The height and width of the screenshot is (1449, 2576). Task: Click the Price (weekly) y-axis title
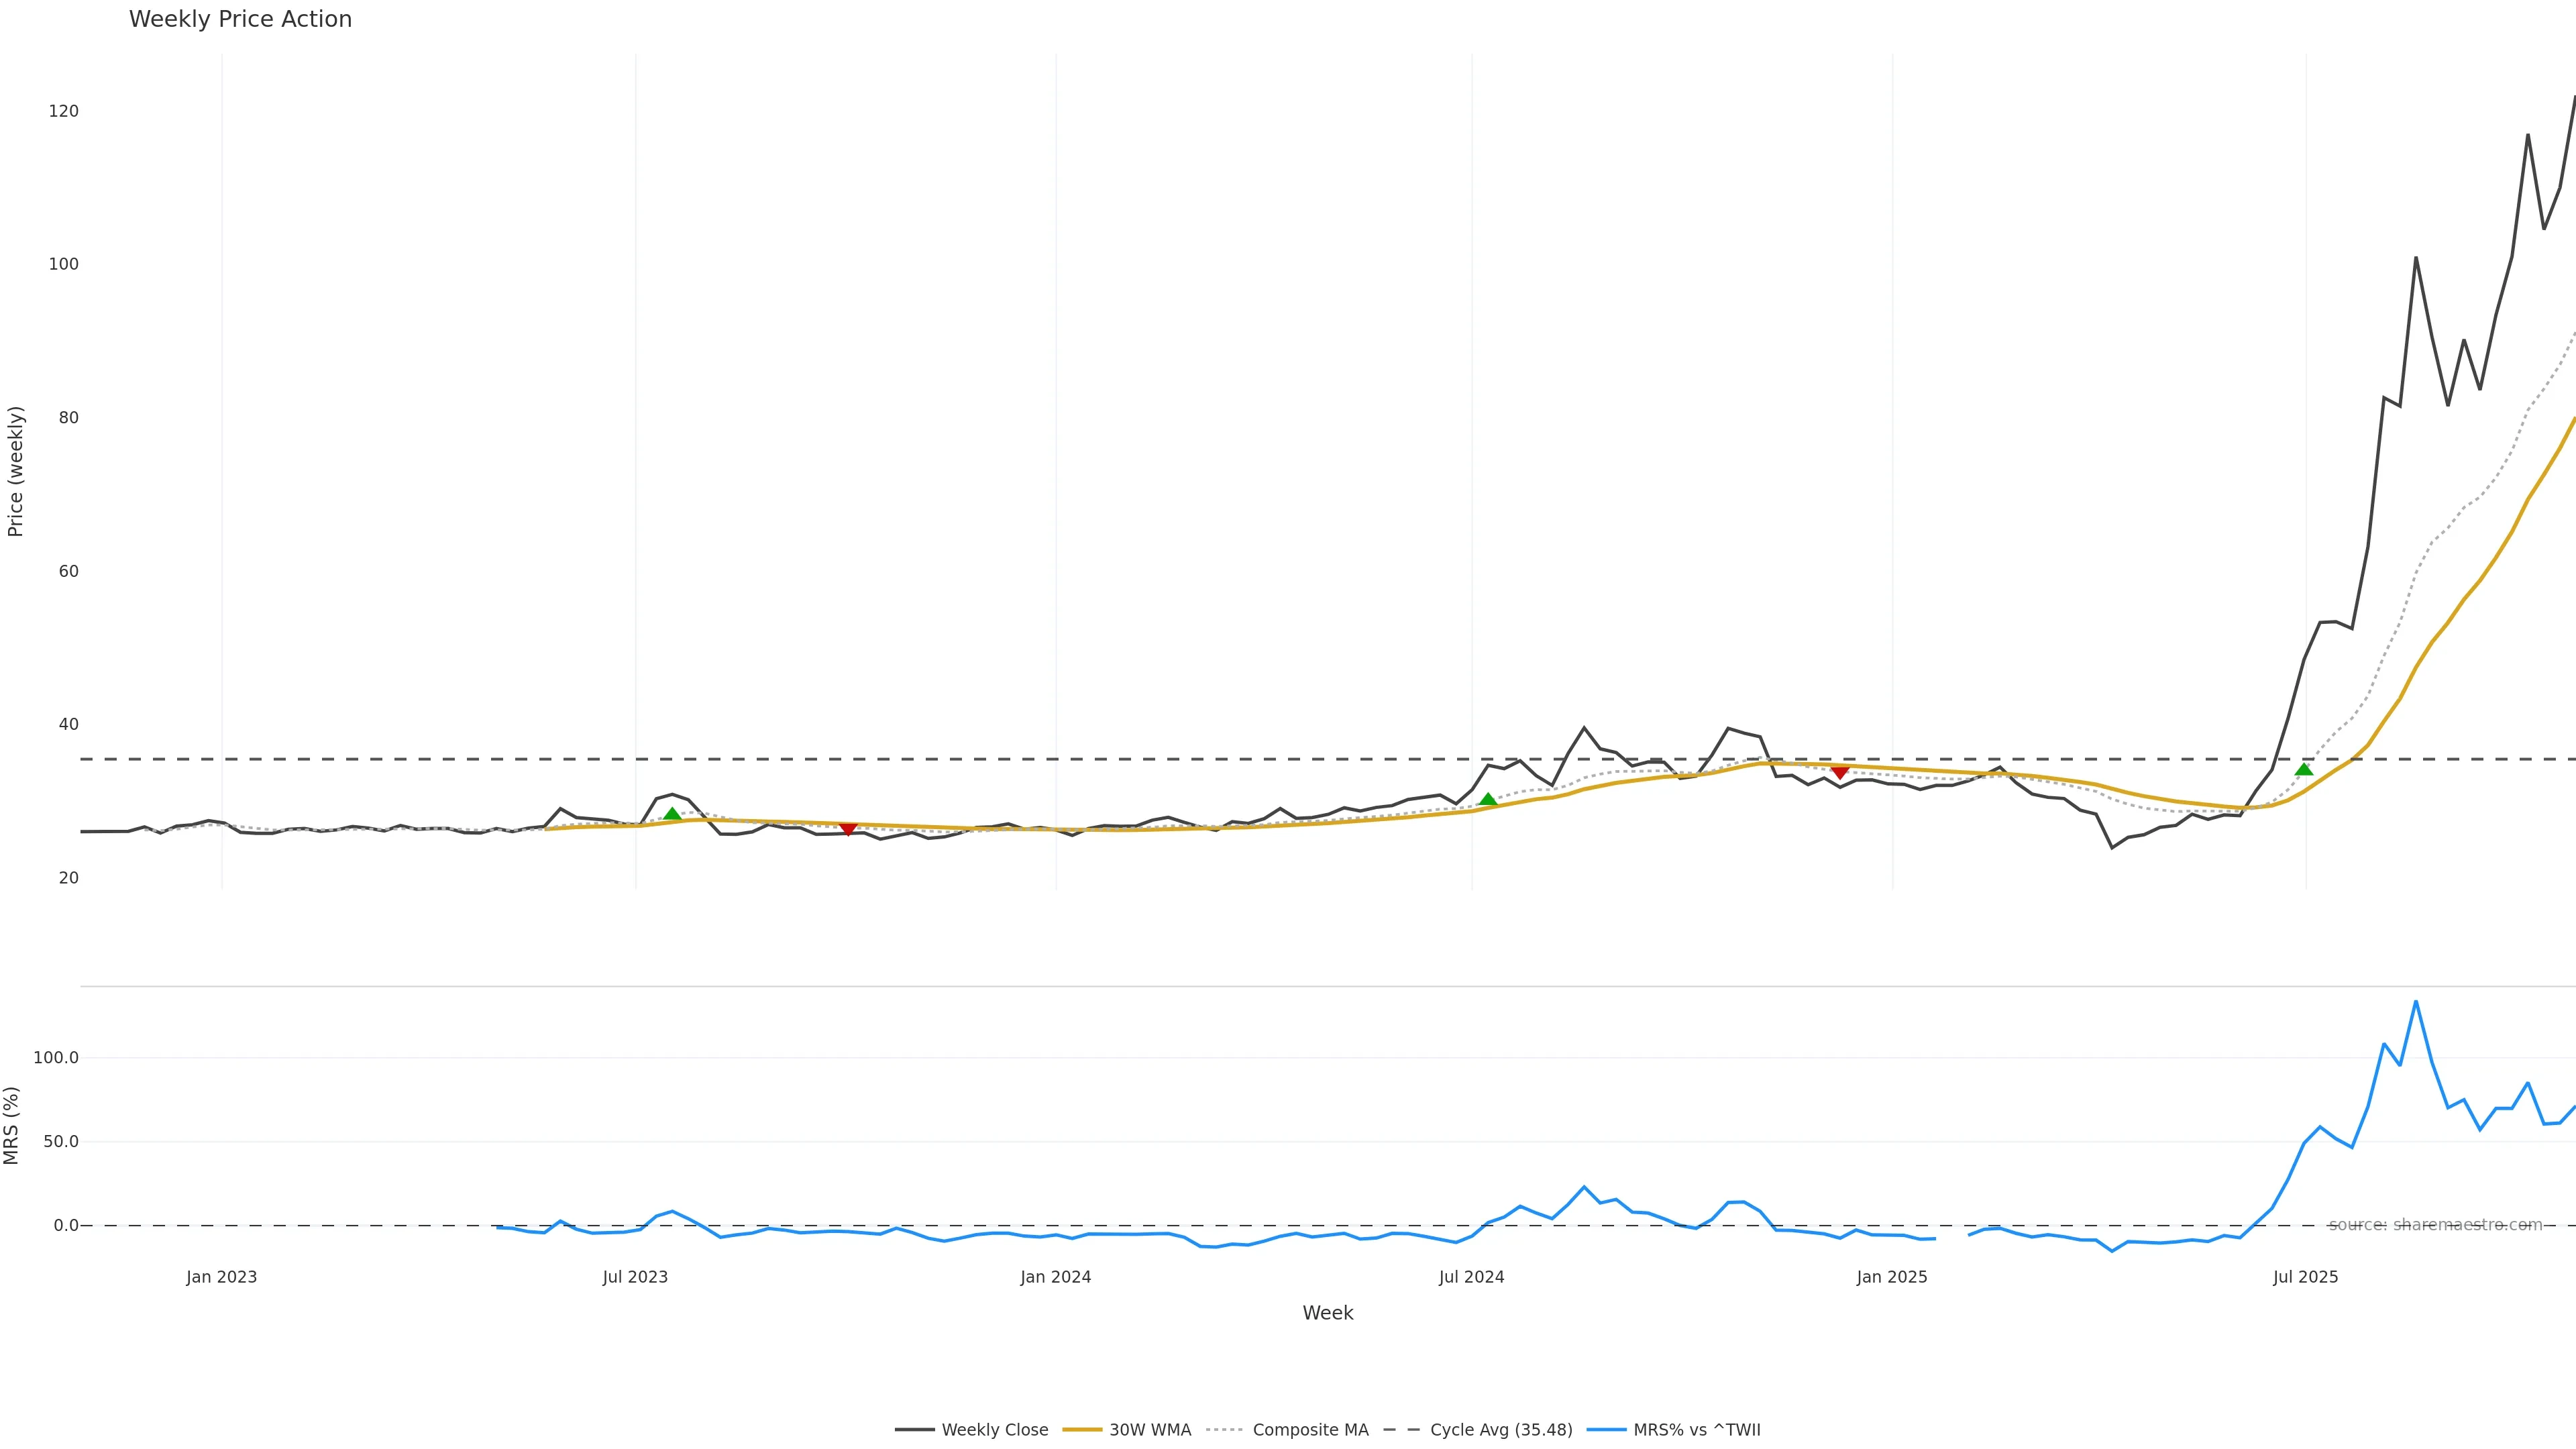tap(15, 471)
